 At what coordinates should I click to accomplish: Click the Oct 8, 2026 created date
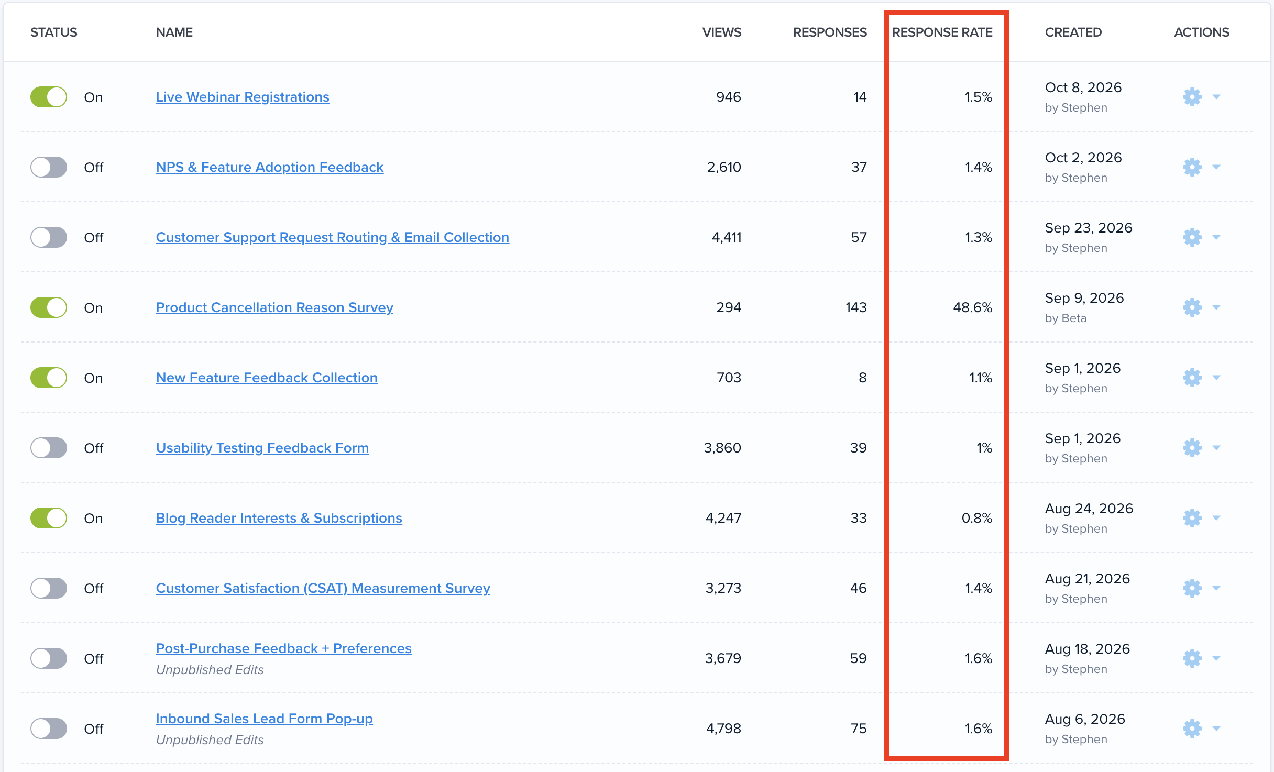[1083, 87]
